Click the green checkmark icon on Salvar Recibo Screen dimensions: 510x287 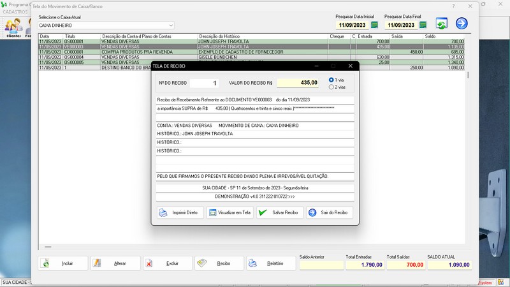tap(263, 212)
